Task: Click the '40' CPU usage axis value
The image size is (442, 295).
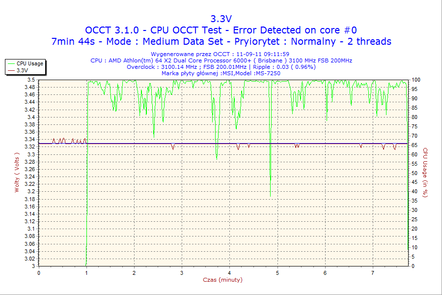Action: (x=414, y=192)
